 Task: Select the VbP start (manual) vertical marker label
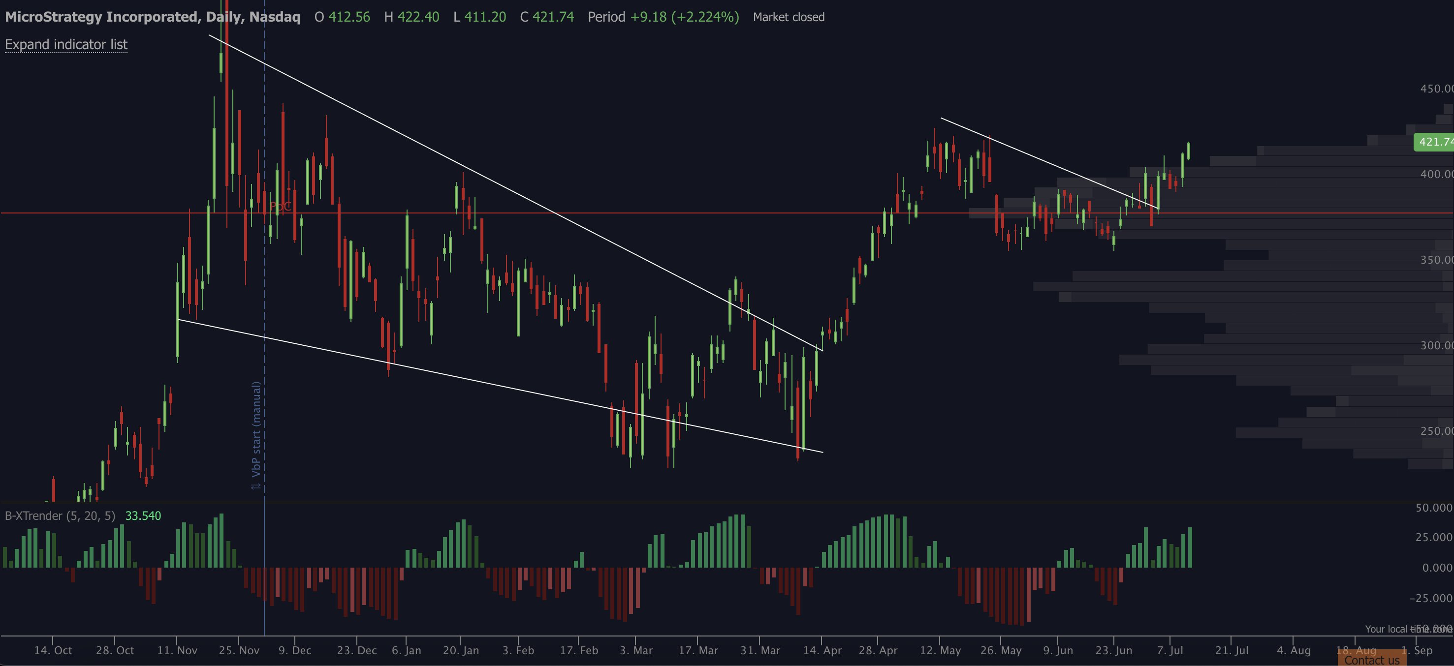click(x=256, y=429)
